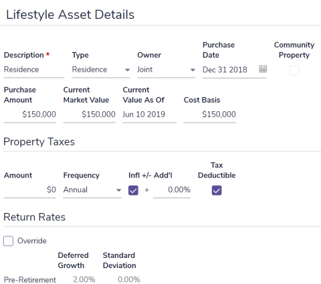Uncheck the Infl +/- Add'l checkbox

133,190
